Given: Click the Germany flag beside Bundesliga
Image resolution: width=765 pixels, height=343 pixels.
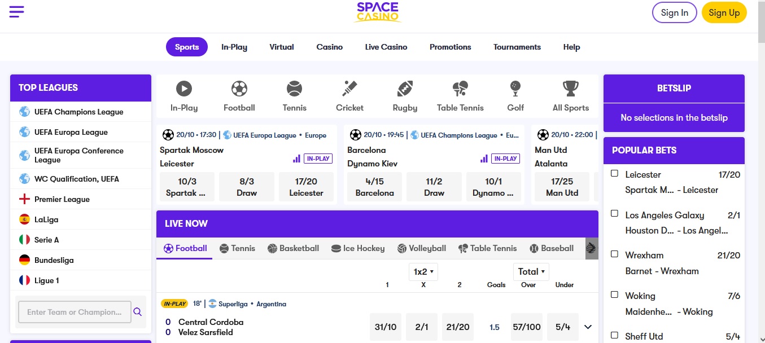Looking at the screenshot, I should pos(24,260).
